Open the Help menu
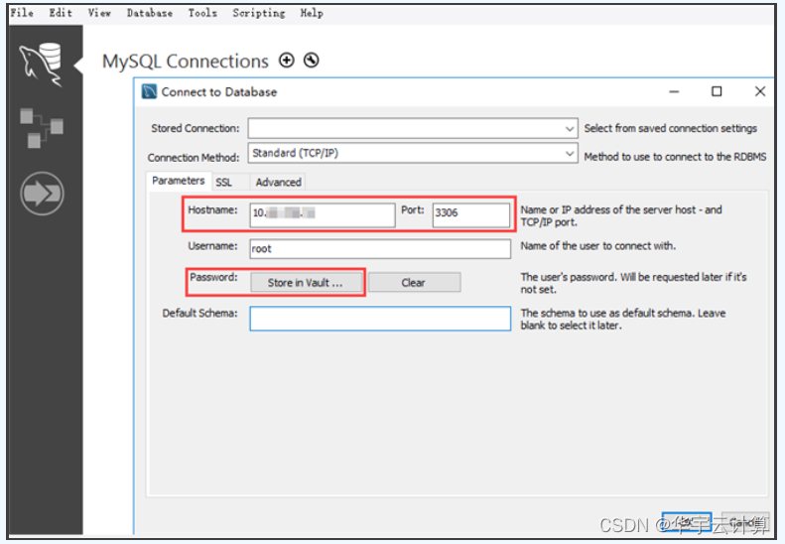The height and width of the screenshot is (544, 785). [x=312, y=13]
